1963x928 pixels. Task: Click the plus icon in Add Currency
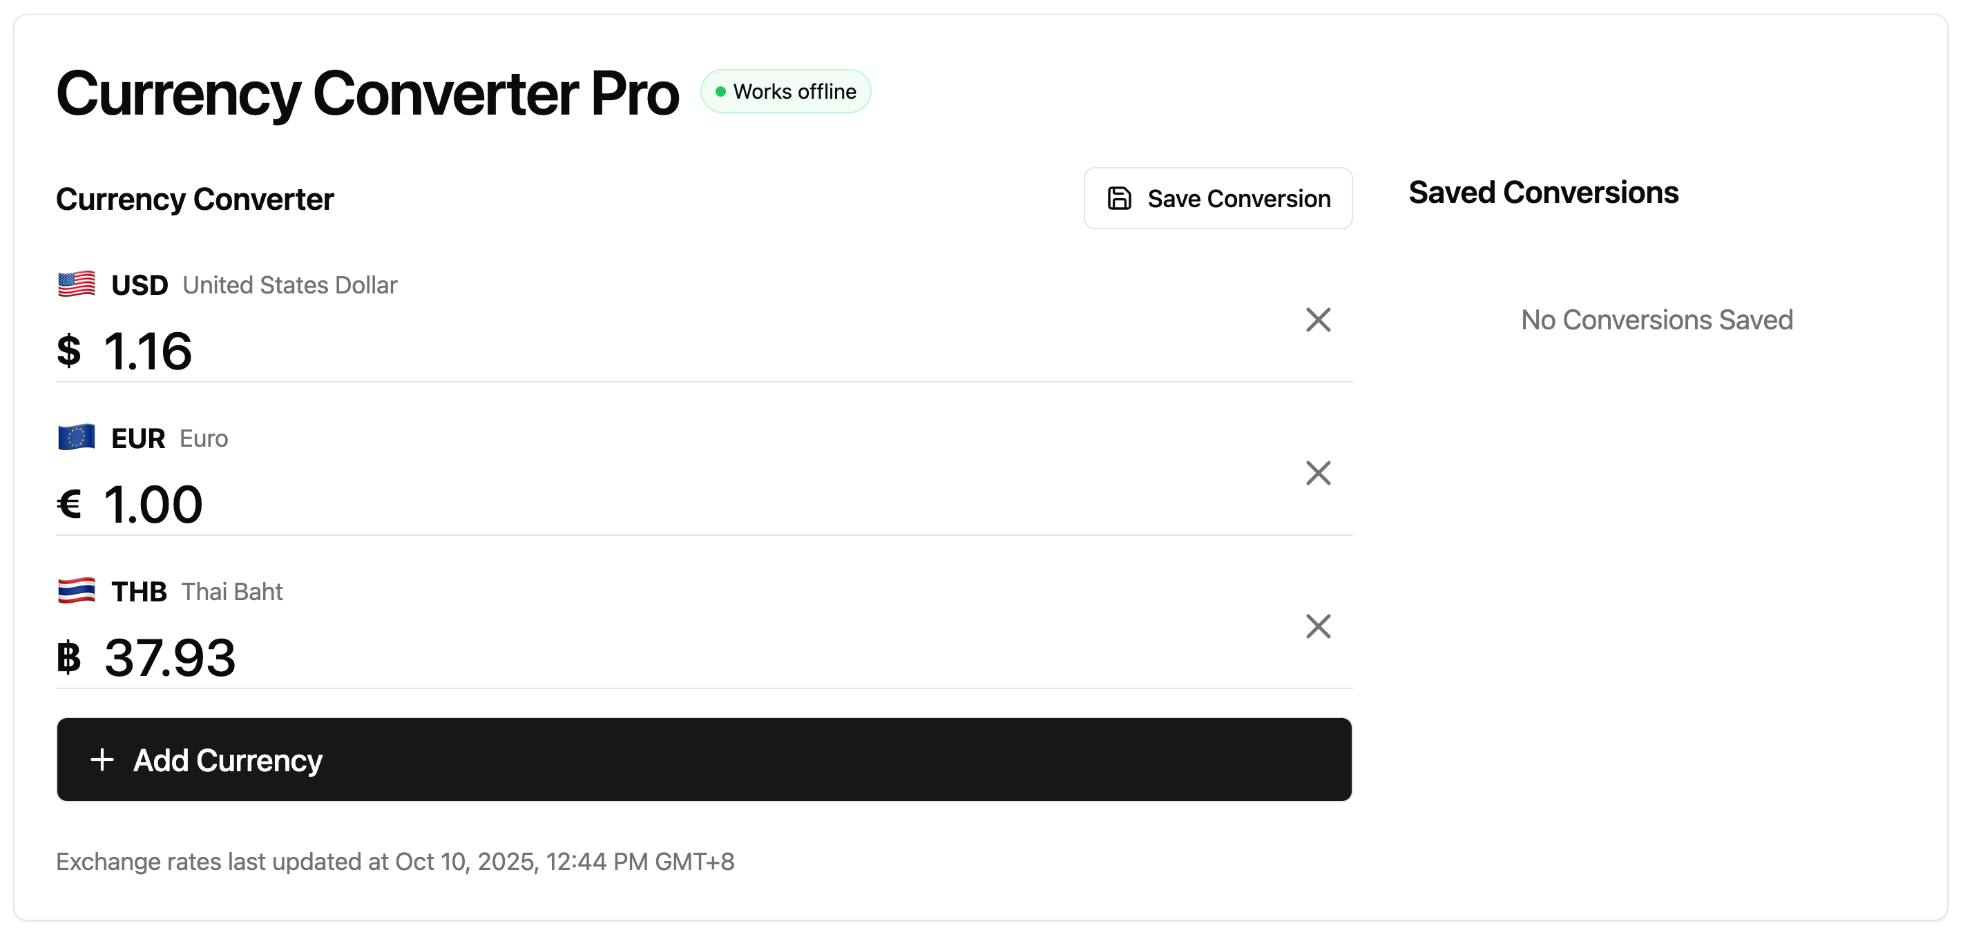pos(102,760)
